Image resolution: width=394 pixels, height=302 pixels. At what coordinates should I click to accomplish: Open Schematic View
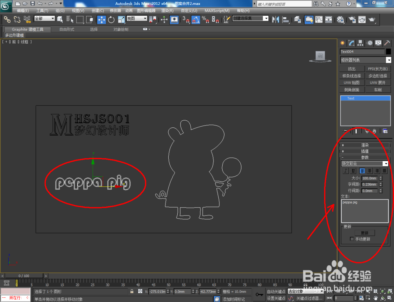329,19
